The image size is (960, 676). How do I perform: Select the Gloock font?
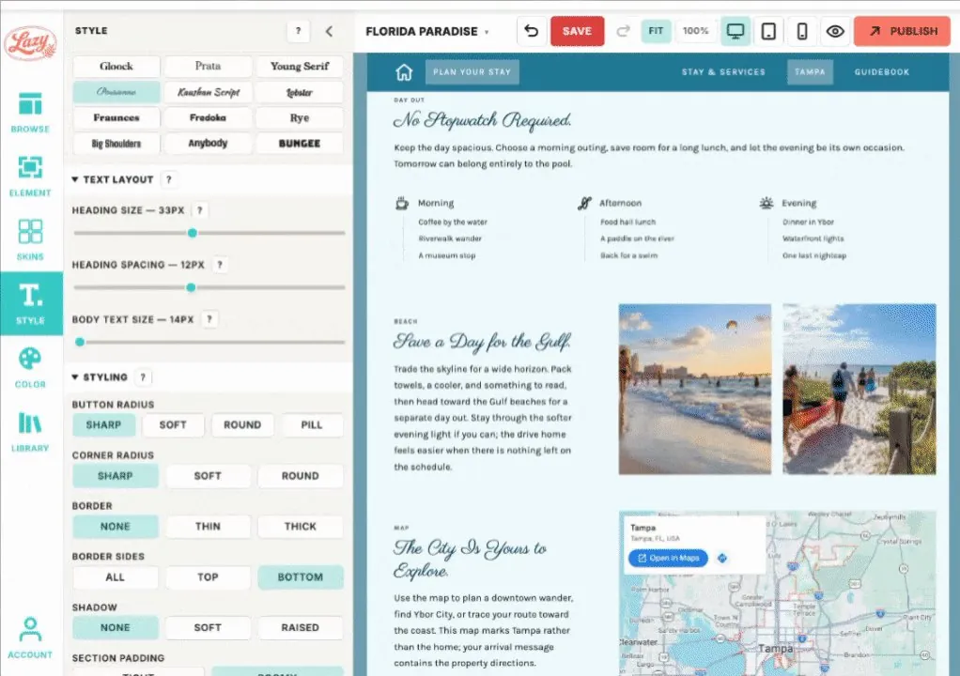116,66
